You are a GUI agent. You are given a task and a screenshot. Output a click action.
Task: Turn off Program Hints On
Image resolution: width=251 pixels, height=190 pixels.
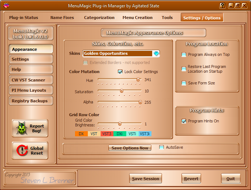tap(184, 121)
